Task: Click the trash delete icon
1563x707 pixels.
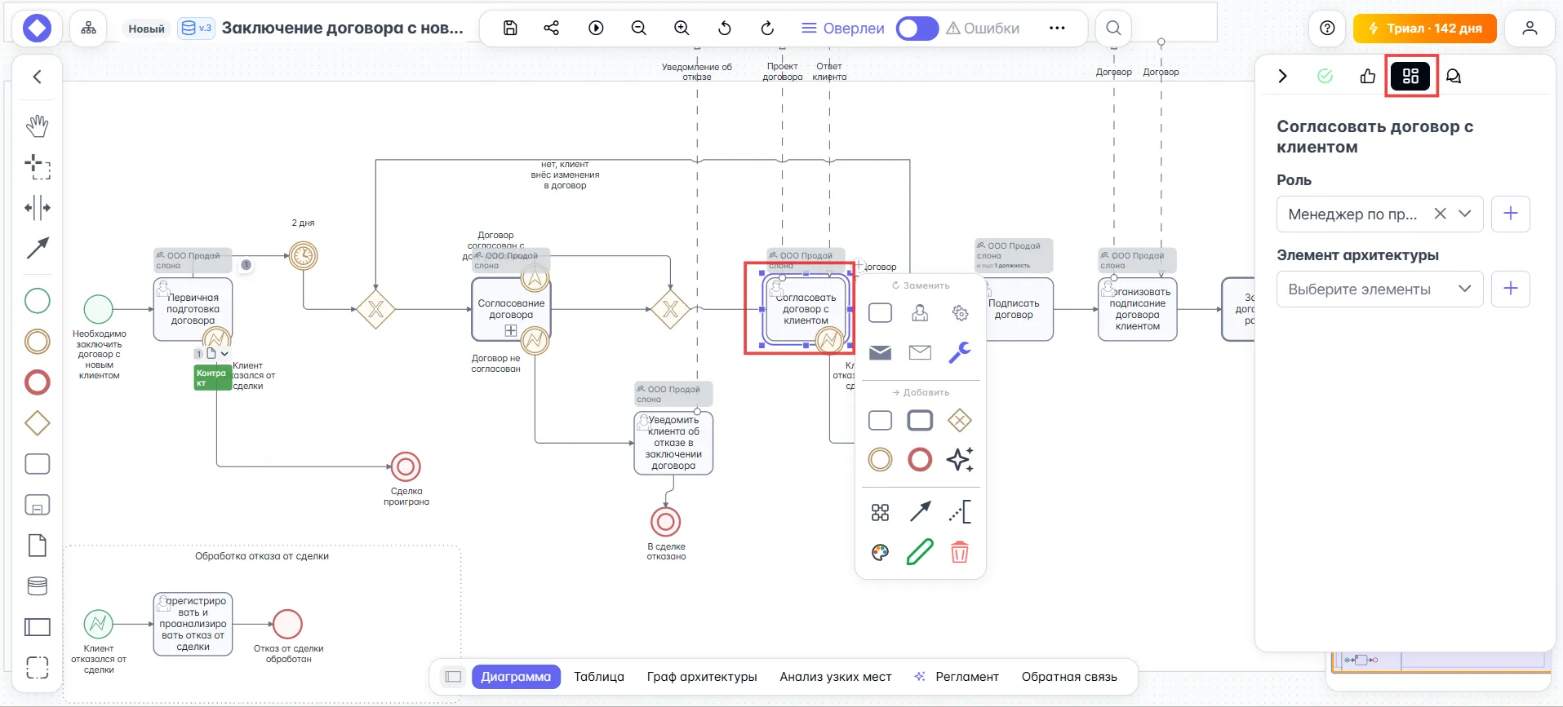Action: pyautogui.click(x=960, y=552)
